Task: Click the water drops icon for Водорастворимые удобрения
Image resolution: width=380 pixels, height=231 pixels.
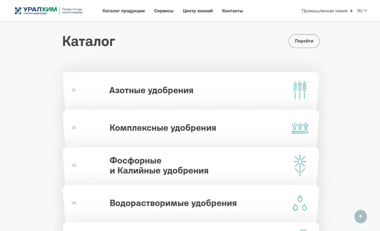Action: [300, 203]
